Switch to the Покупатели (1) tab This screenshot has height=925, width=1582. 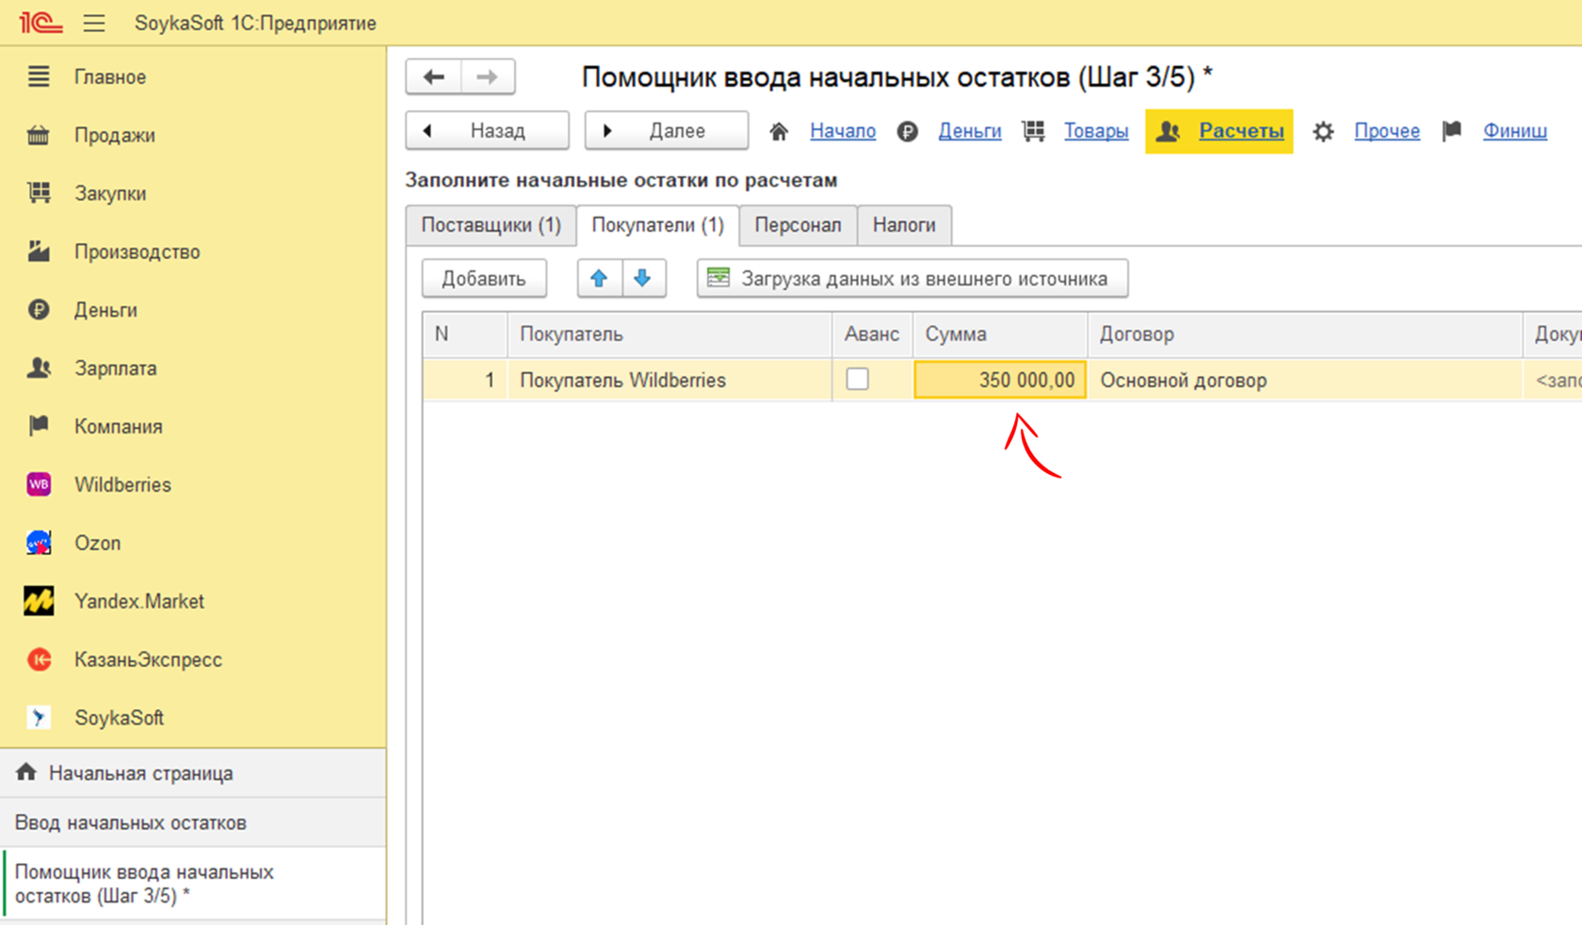point(657,226)
